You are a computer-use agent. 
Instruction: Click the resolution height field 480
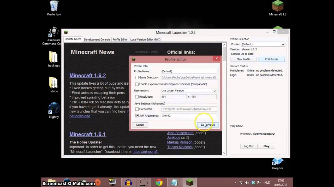(204, 97)
